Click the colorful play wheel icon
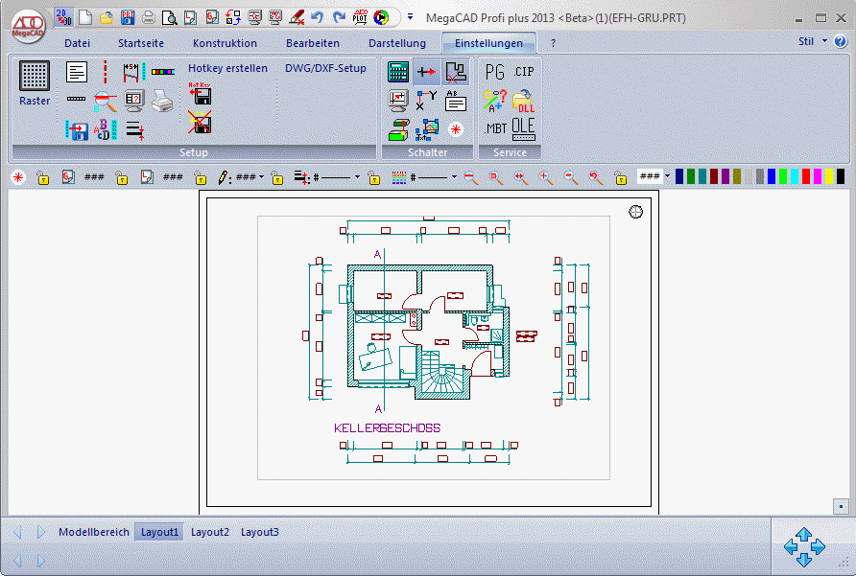856x576 pixels. [x=381, y=17]
